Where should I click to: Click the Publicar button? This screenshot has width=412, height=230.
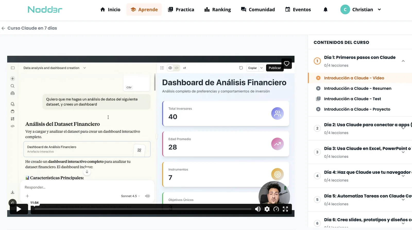(x=275, y=68)
